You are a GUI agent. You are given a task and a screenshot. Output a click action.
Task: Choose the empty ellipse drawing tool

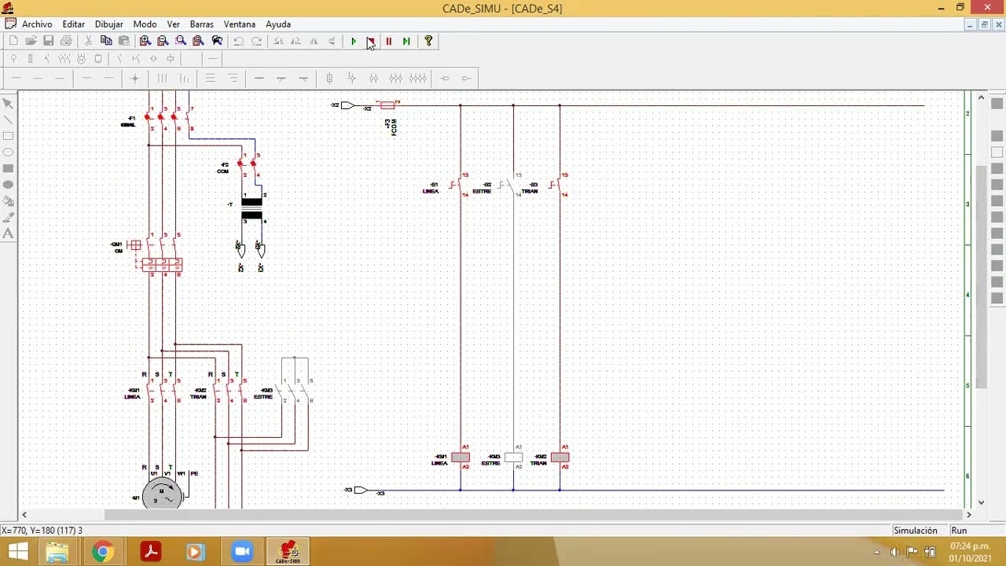coord(9,152)
